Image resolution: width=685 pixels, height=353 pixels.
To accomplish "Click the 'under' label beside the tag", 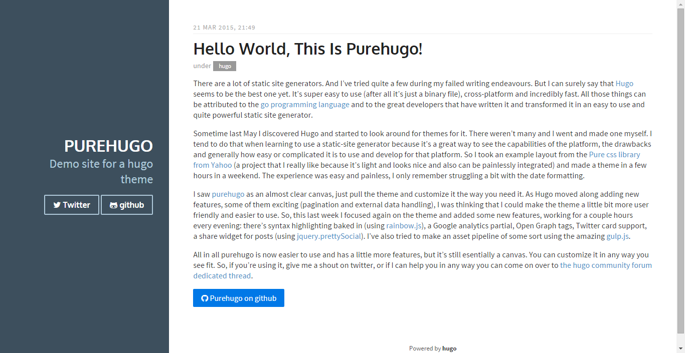I will [x=202, y=66].
